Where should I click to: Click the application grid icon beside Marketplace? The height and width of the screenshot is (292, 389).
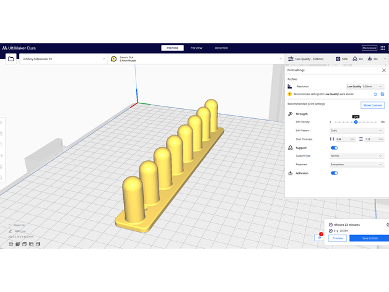pos(383,48)
